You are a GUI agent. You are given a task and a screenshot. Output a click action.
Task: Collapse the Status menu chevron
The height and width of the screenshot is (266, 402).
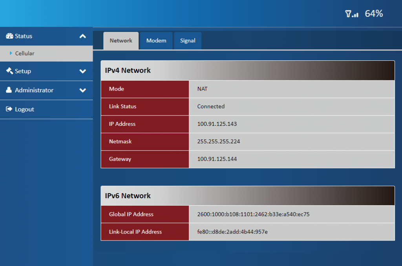82,36
